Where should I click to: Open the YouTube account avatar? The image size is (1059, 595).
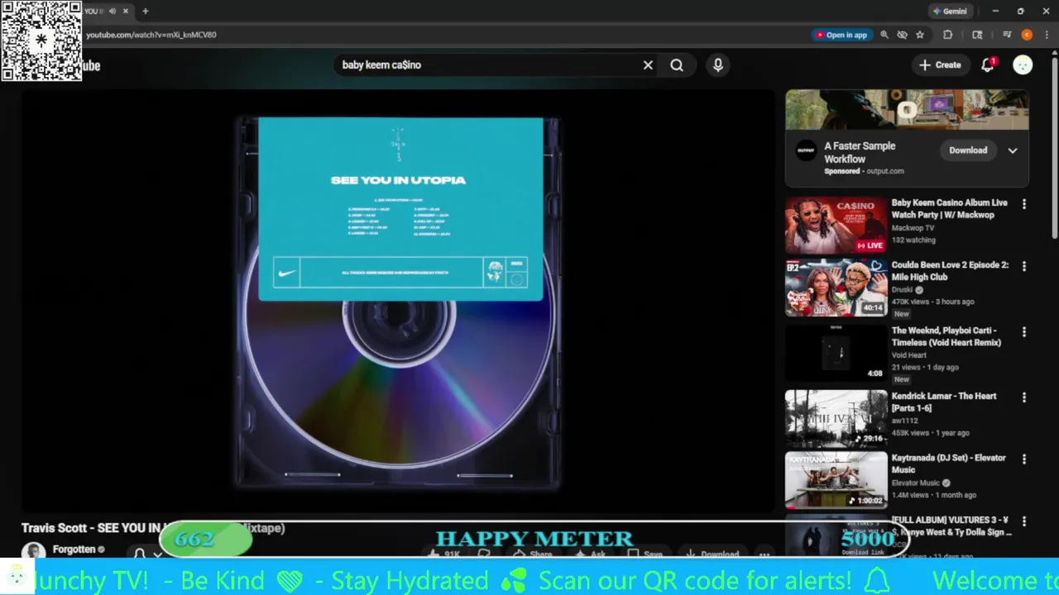click(x=1023, y=65)
